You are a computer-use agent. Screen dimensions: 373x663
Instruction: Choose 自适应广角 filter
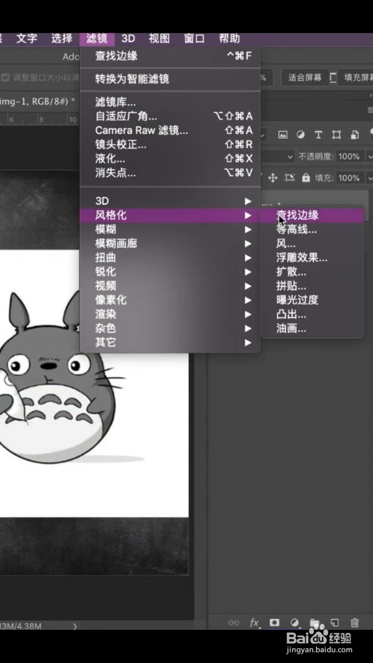pos(170,117)
